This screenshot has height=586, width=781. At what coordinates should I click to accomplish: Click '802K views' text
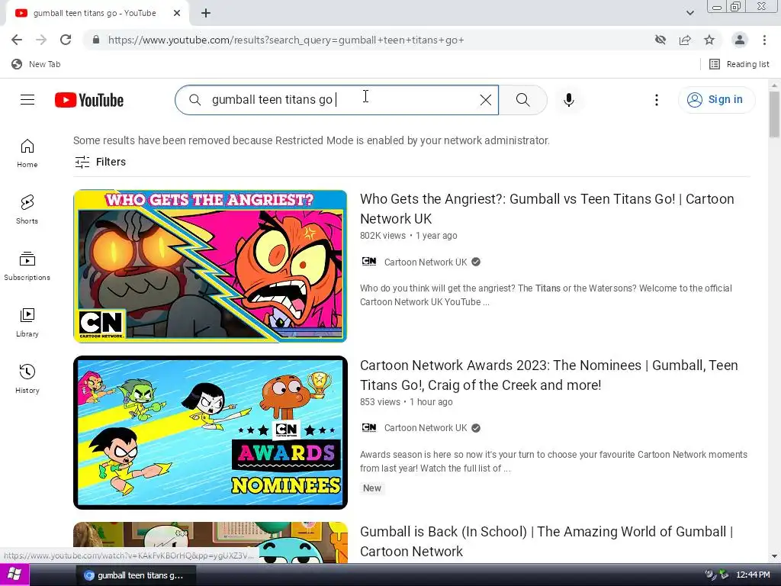pyautogui.click(x=383, y=236)
